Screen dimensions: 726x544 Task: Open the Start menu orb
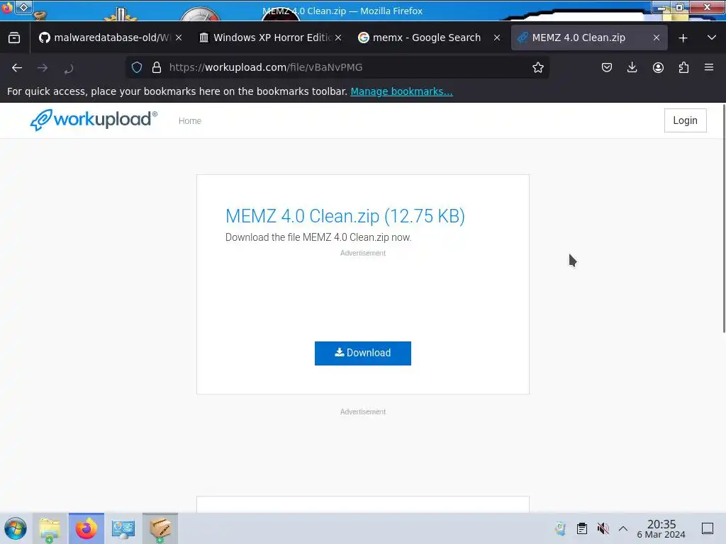tap(16, 528)
